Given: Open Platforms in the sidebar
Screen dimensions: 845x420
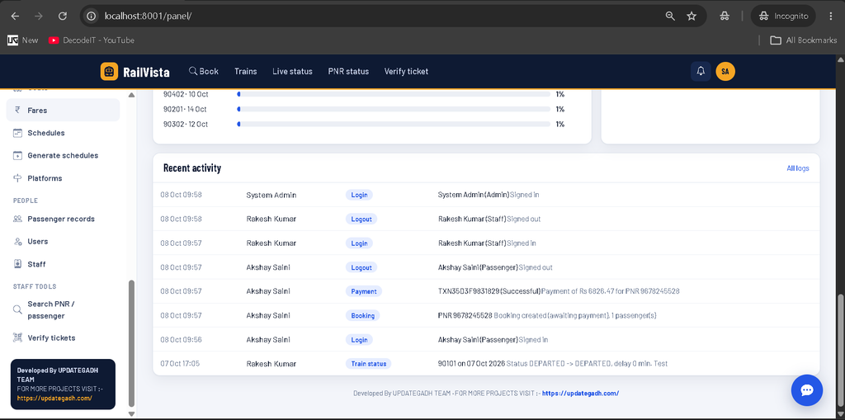Looking at the screenshot, I should [63, 178].
